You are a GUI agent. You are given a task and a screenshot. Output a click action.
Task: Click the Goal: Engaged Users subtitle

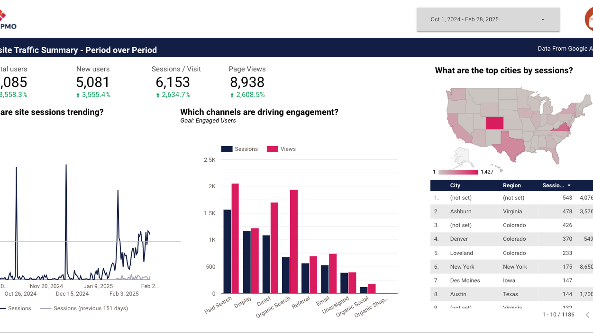pyautogui.click(x=208, y=121)
